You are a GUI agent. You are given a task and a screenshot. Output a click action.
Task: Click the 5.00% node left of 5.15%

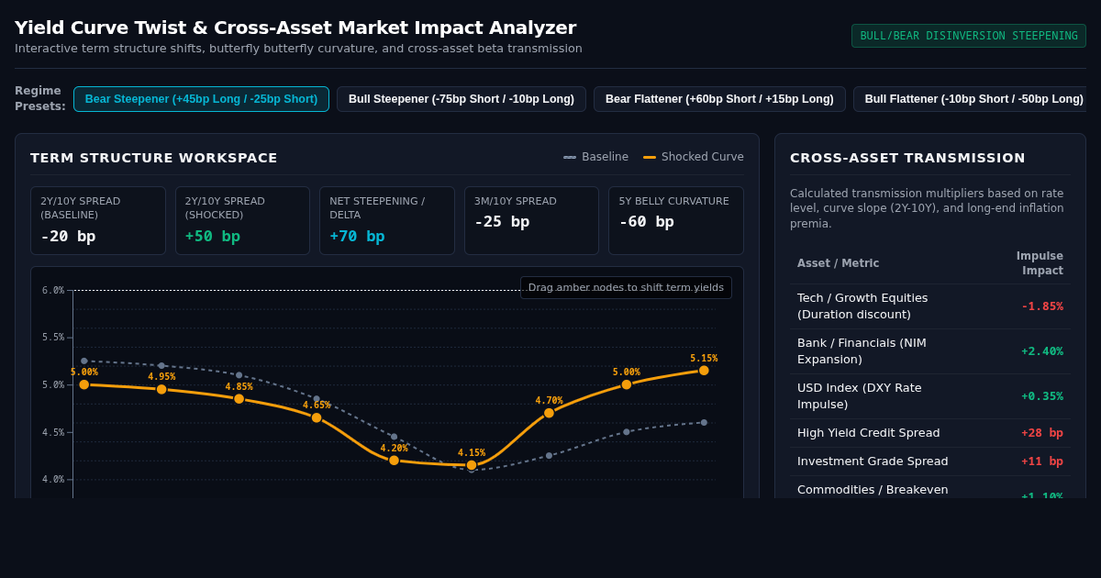[x=627, y=384]
